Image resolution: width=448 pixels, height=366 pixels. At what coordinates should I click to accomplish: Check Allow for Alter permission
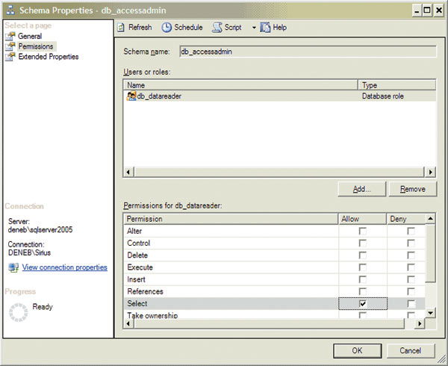point(363,231)
